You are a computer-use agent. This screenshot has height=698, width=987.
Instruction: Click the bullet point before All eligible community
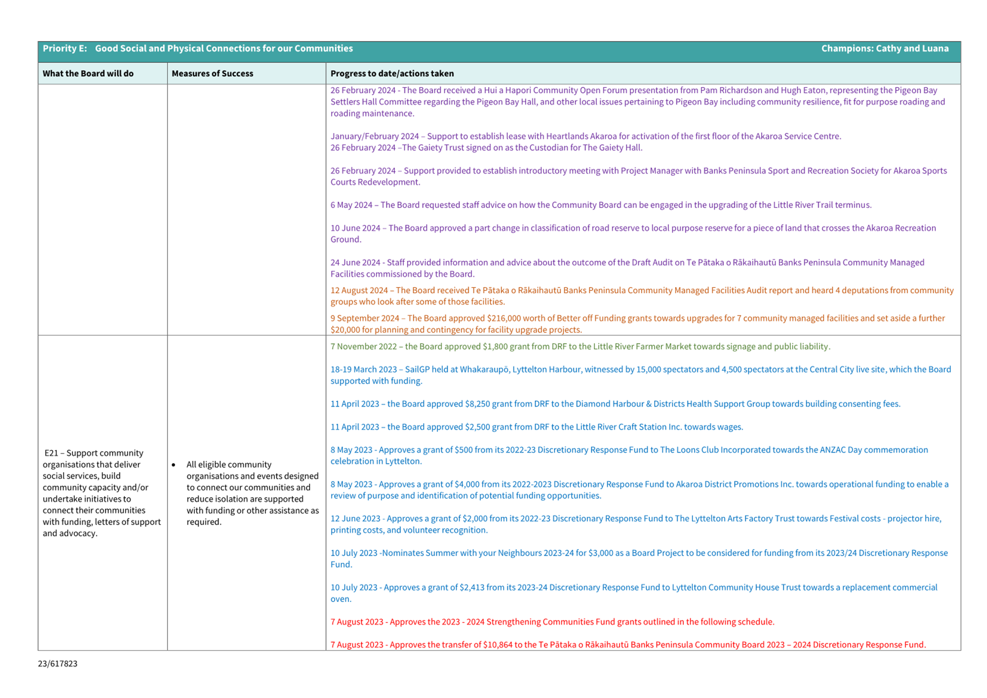tap(174, 465)
